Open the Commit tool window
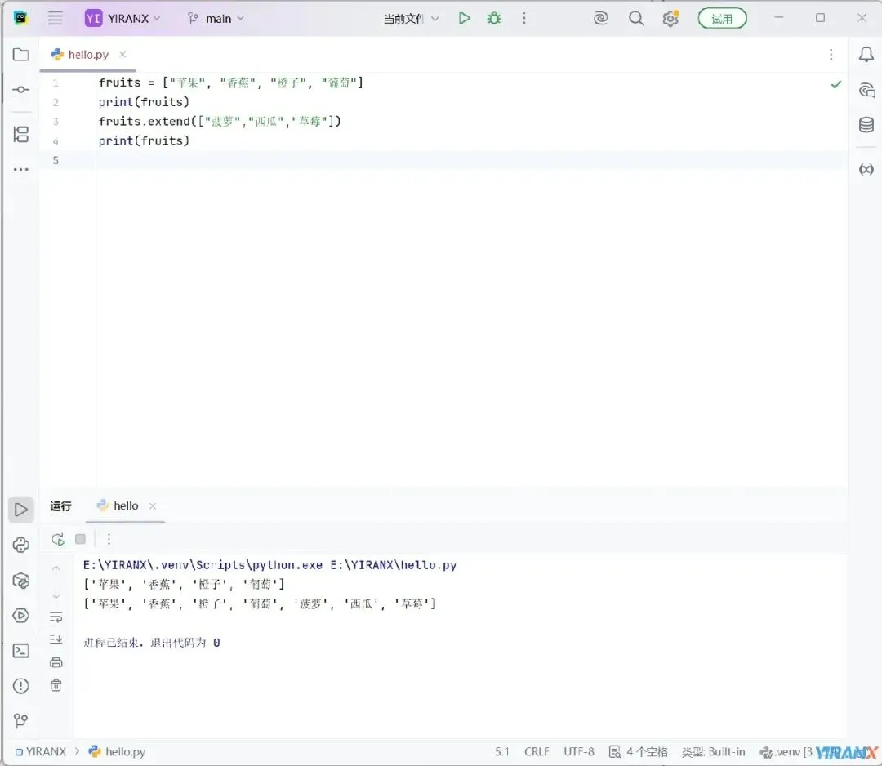 point(20,90)
